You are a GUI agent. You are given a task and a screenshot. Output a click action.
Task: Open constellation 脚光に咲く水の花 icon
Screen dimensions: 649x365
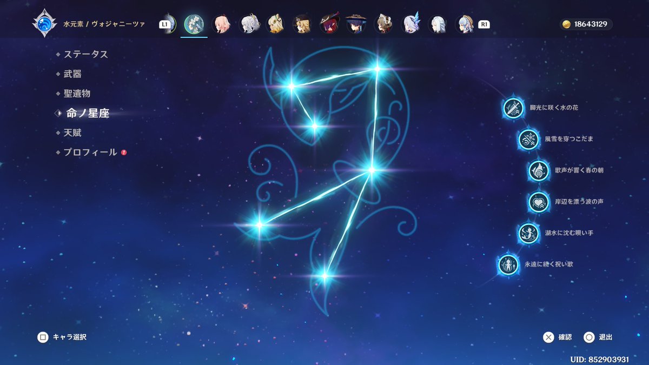point(513,108)
